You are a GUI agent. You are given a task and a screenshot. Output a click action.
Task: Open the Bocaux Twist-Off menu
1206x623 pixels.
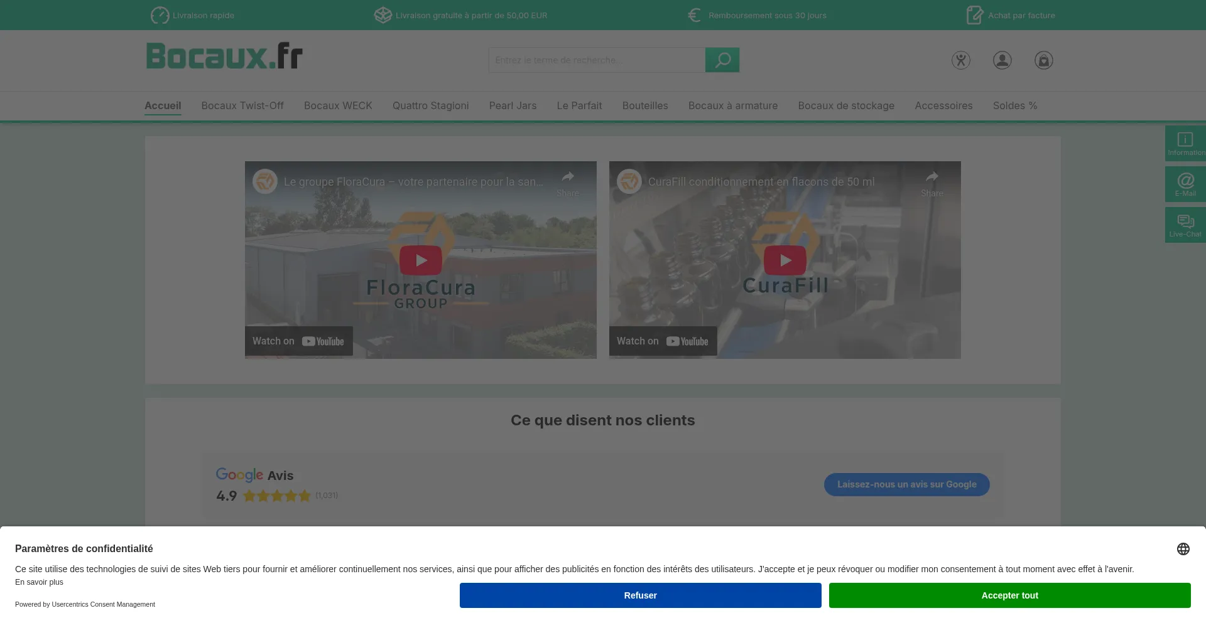coord(242,106)
